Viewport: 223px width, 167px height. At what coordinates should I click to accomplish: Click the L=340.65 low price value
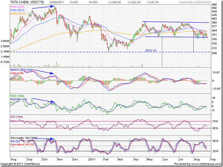[x=114, y=2]
